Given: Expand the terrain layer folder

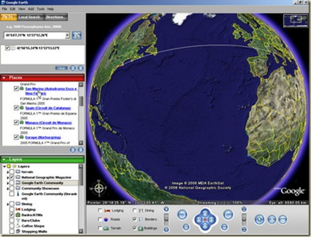Looking at the screenshot, I should 8,172.
